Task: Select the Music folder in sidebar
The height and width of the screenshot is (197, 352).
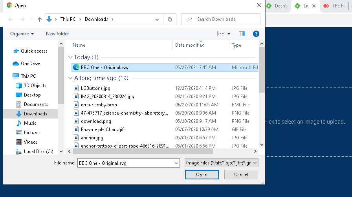Action: pos(30,123)
